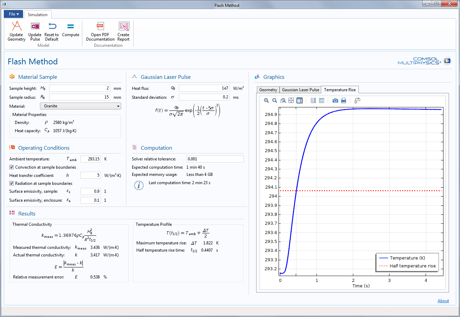Click the Results section icon
This screenshot has height=317, width=460.
coord(12,213)
